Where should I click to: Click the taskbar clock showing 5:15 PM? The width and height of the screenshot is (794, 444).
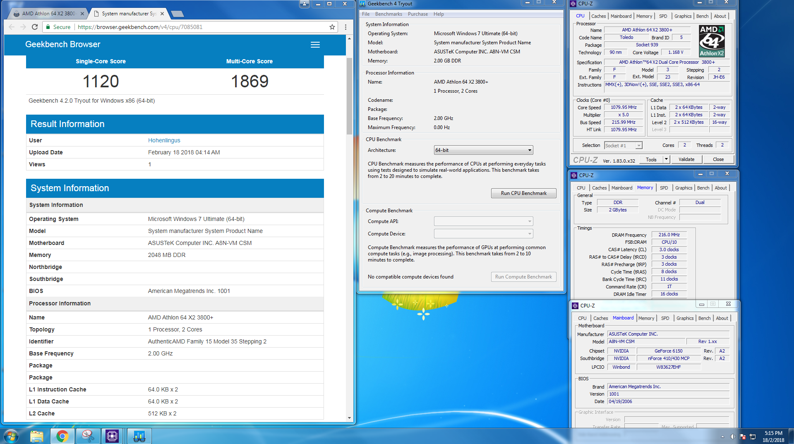click(x=773, y=436)
